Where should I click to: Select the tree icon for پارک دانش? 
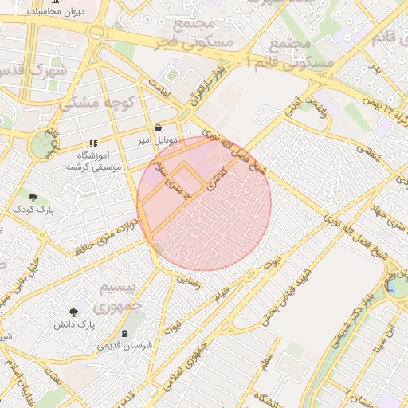[73, 312]
